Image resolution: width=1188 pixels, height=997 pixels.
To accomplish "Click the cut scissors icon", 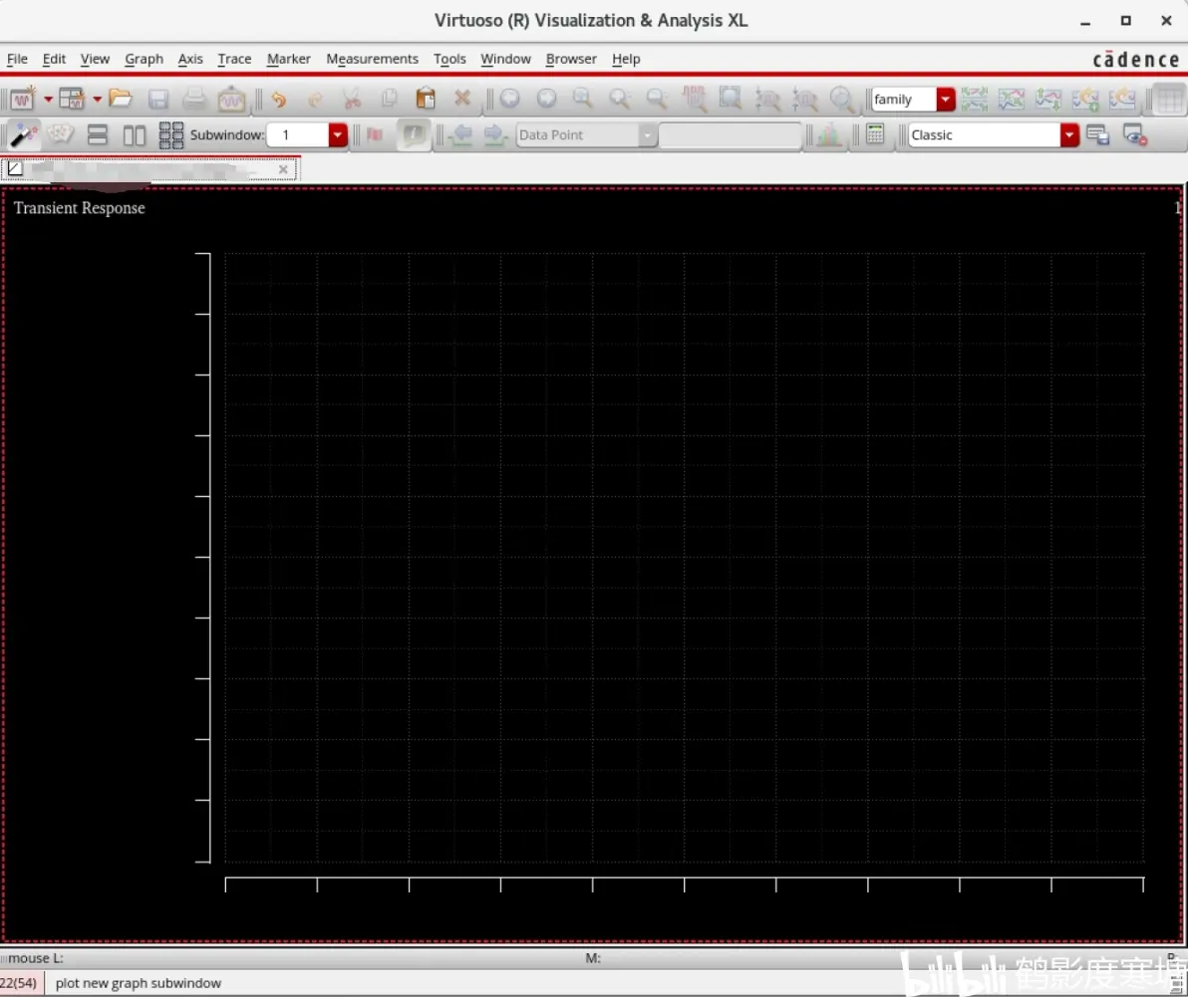I will (x=352, y=100).
